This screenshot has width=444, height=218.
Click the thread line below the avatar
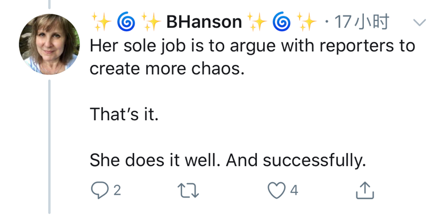coord(49,146)
